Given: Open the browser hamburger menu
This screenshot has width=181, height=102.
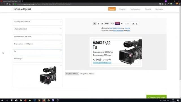Looking at the screenshot, I should [180, 4].
